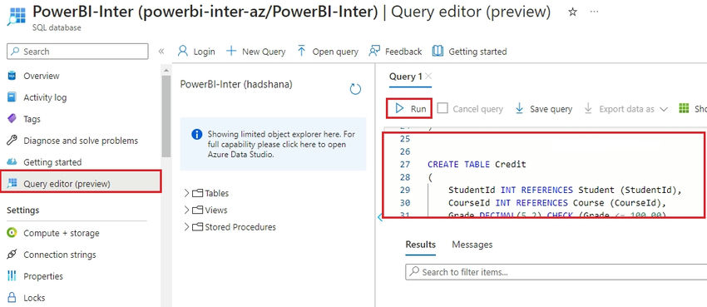
Task: Click line number 27 in the editor
Action: (x=405, y=165)
